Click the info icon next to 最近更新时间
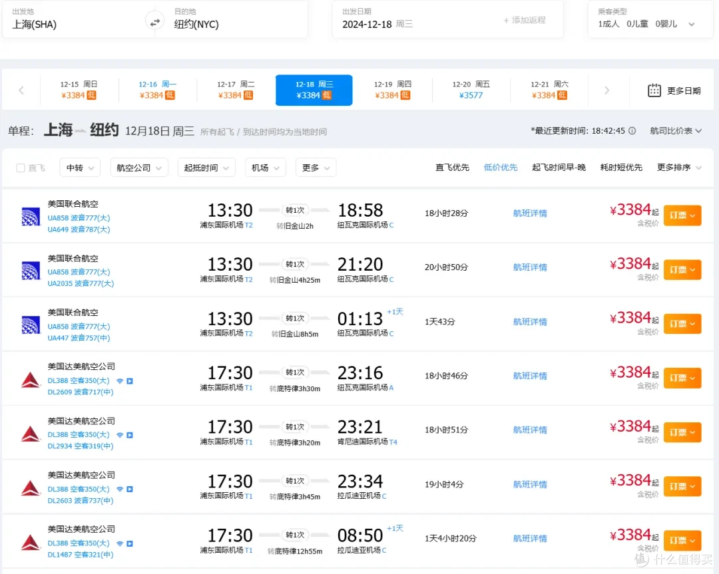The image size is (719, 574). [631, 131]
